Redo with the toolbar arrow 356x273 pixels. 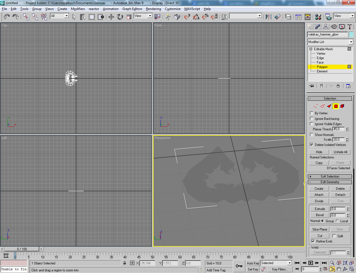[x=16, y=17]
